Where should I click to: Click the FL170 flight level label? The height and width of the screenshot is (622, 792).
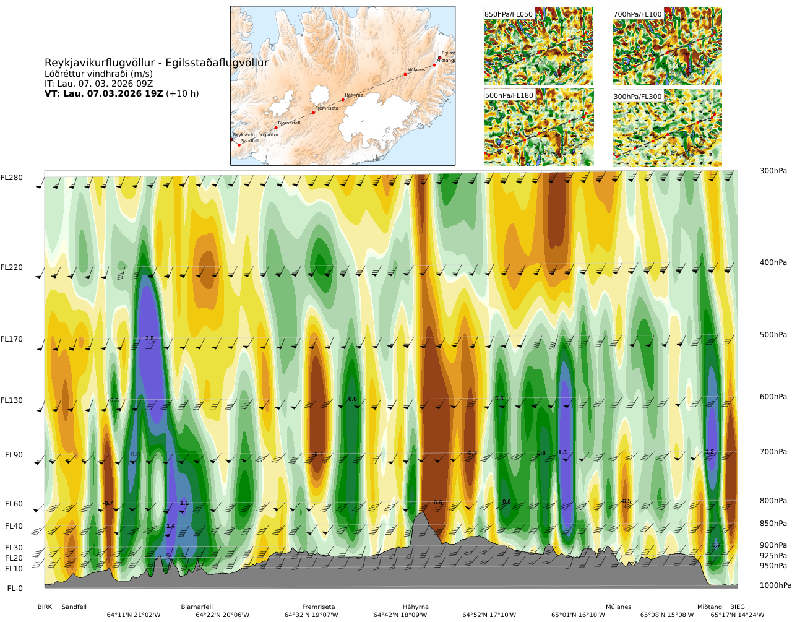click(x=12, y=340)
